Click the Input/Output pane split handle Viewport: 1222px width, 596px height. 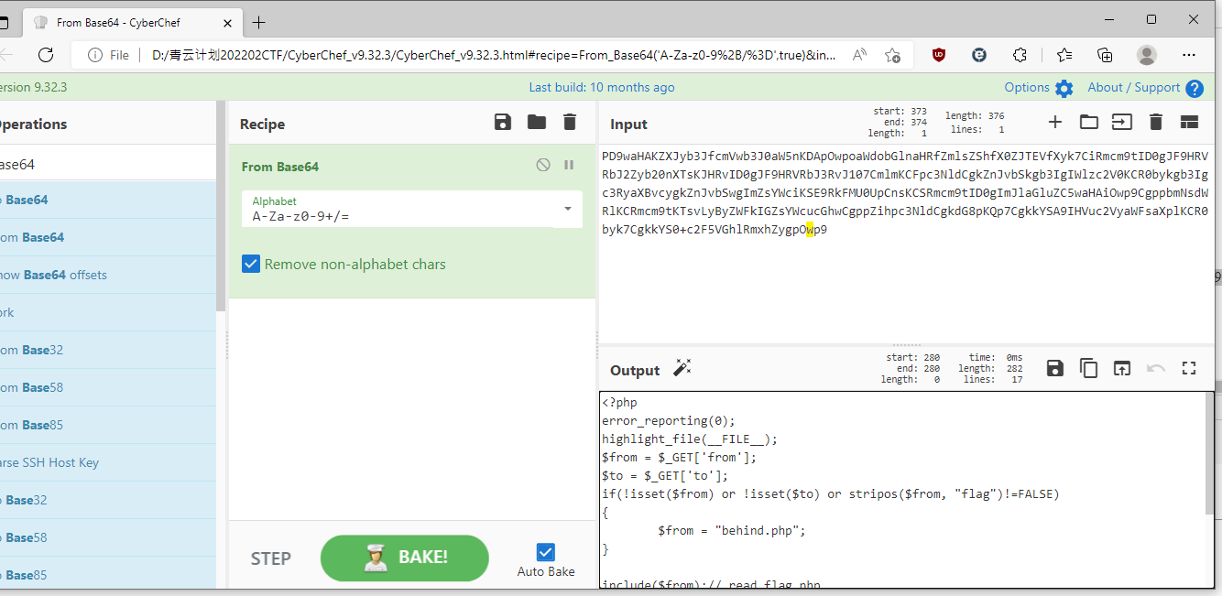tap(906, 345)
